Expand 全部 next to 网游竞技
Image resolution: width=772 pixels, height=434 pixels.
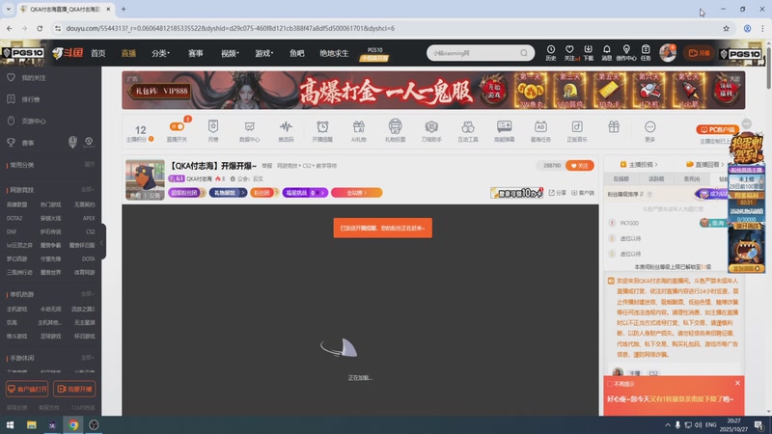pos(87,189)
